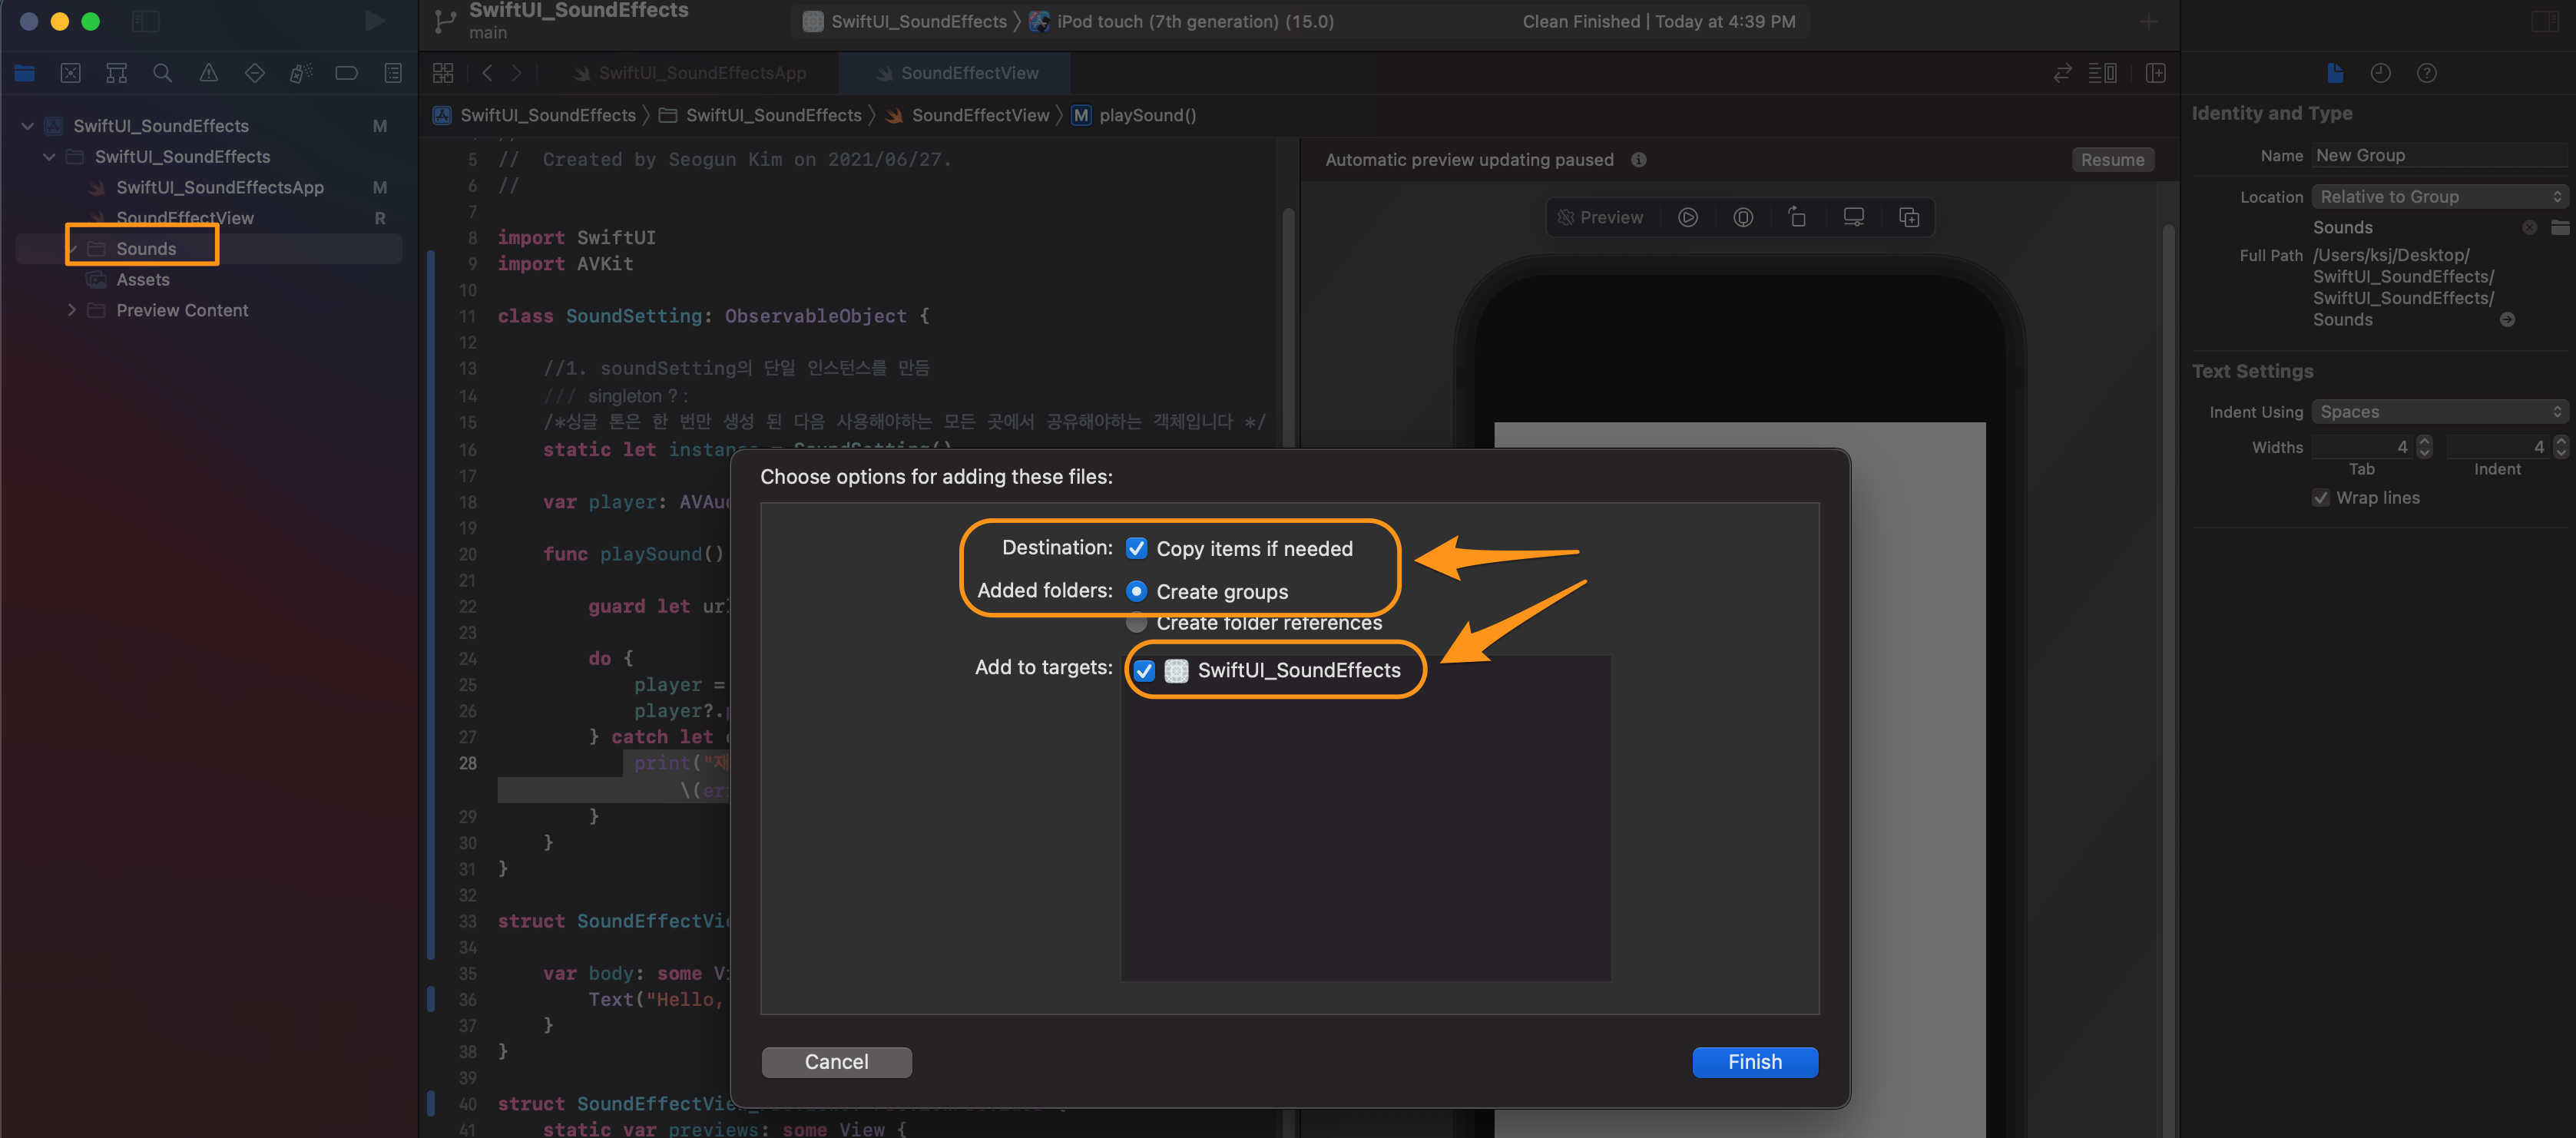Show the Quick Help inspector icon
This screenshot has width=2576, height=1138.
coord(2426,73)
